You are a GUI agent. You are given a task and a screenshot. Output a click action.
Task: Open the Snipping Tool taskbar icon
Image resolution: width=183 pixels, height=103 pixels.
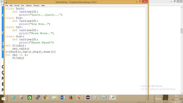(21, 98)
